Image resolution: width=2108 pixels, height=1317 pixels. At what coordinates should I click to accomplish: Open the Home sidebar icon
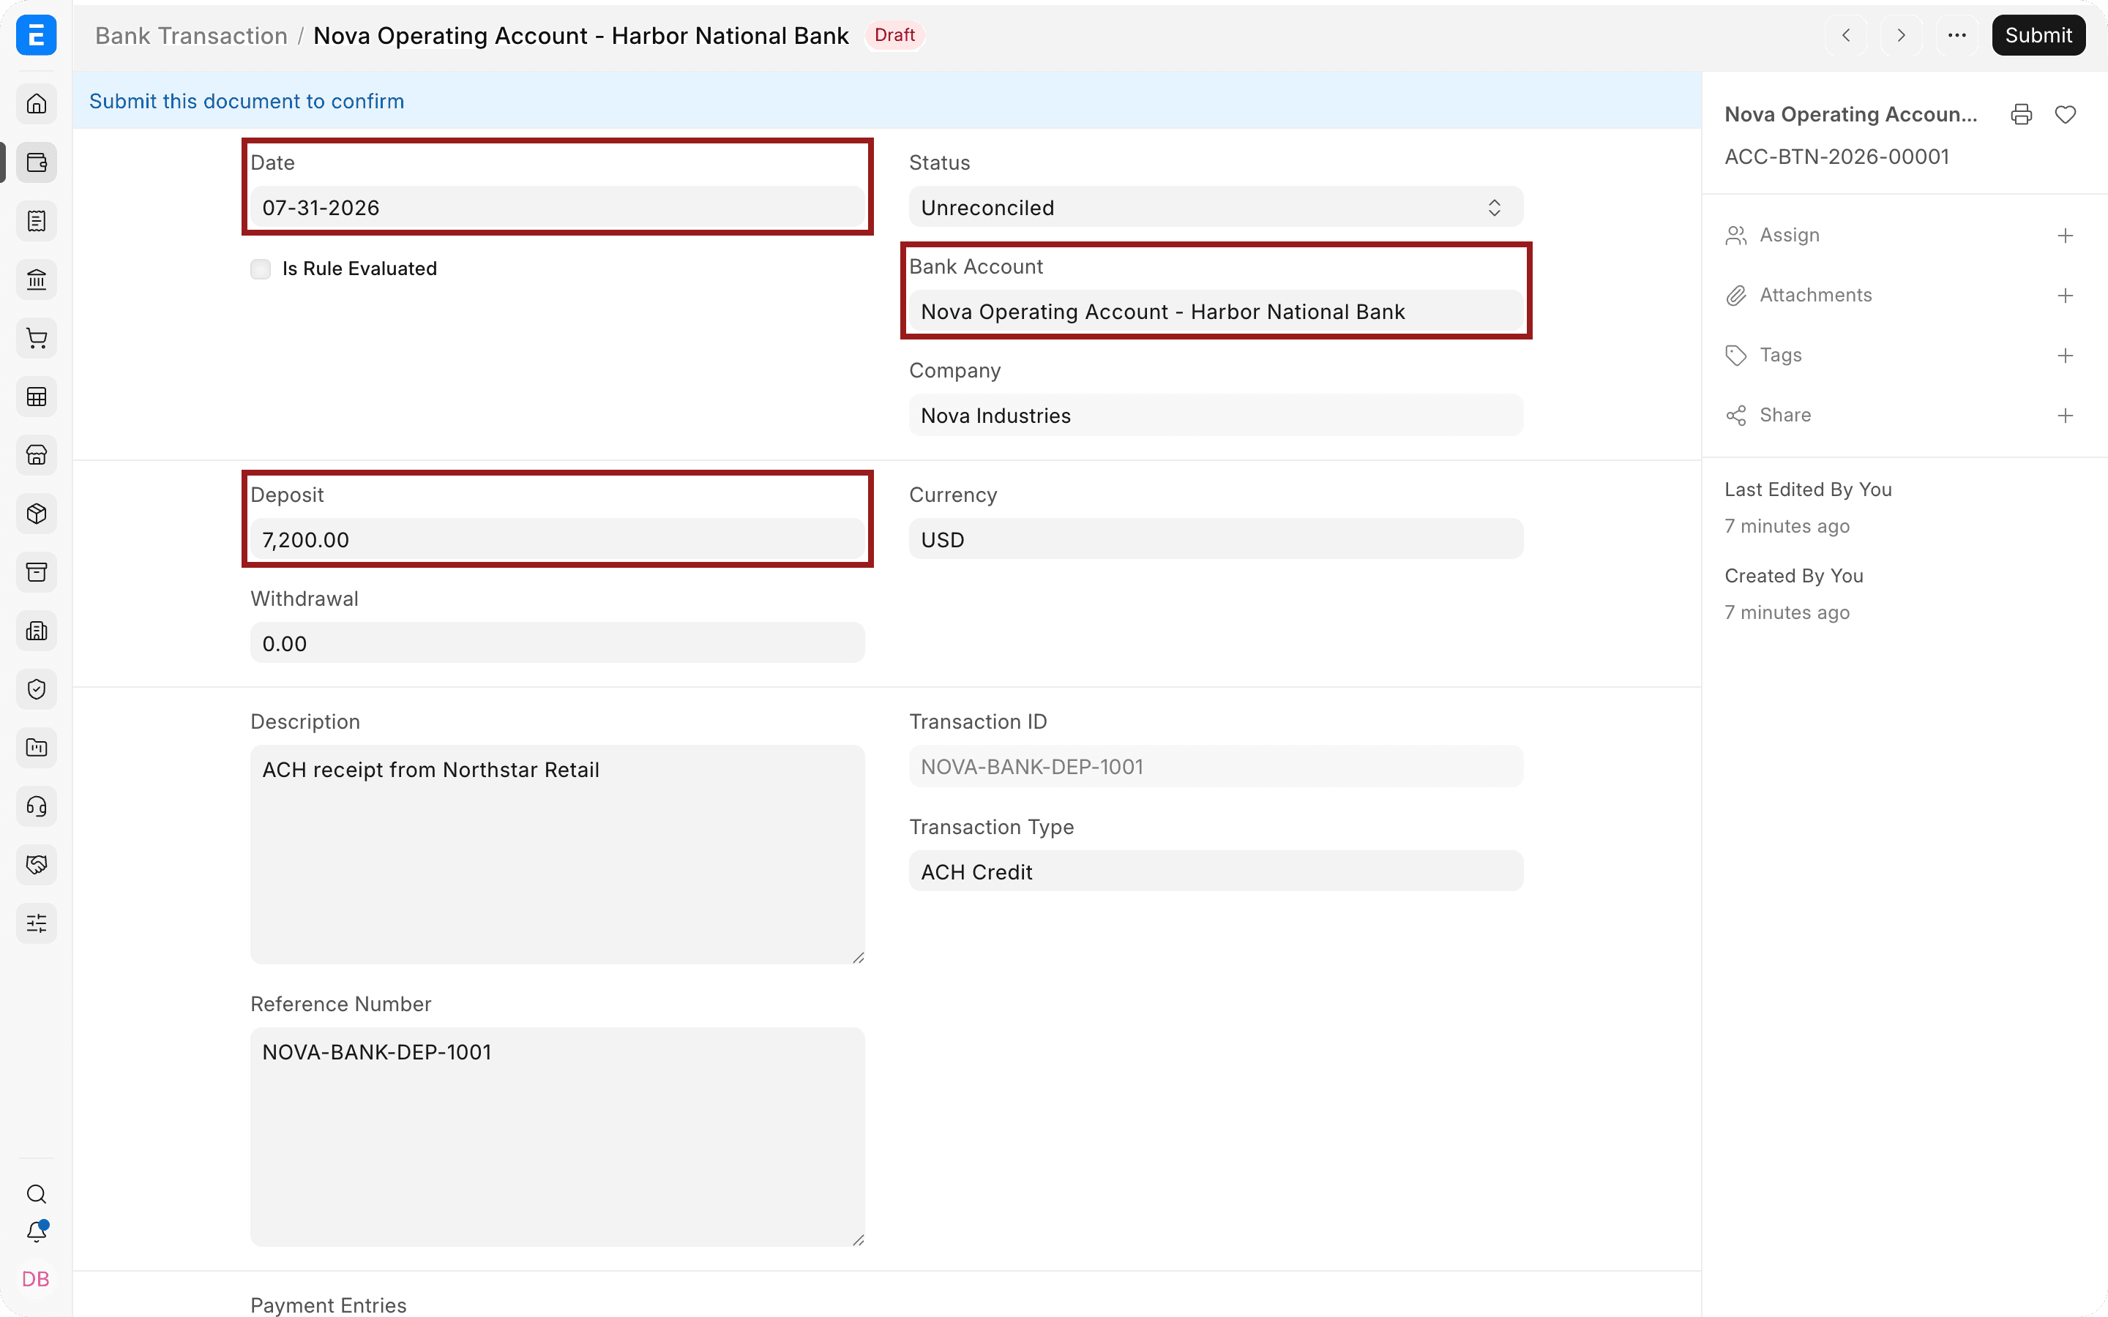37,104
